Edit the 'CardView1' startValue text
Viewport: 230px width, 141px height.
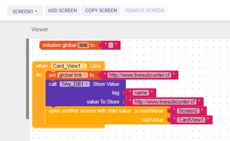click(x=191, y=120)
